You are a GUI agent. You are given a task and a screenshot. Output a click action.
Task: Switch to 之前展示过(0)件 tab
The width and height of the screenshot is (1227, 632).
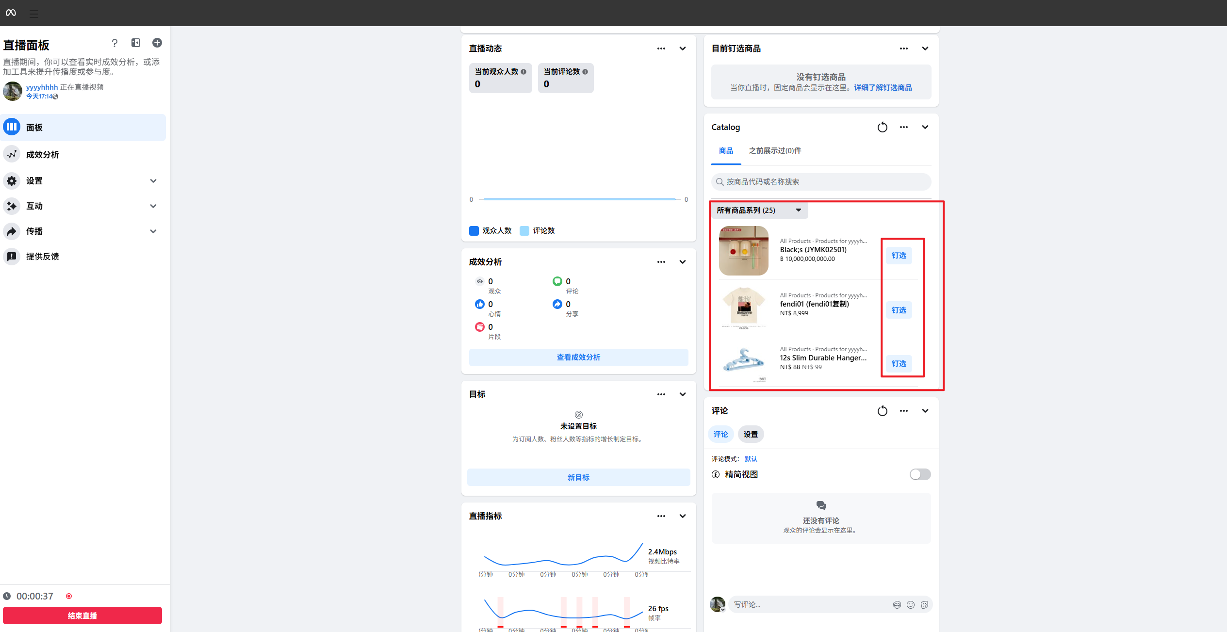(x=775, y=151)
